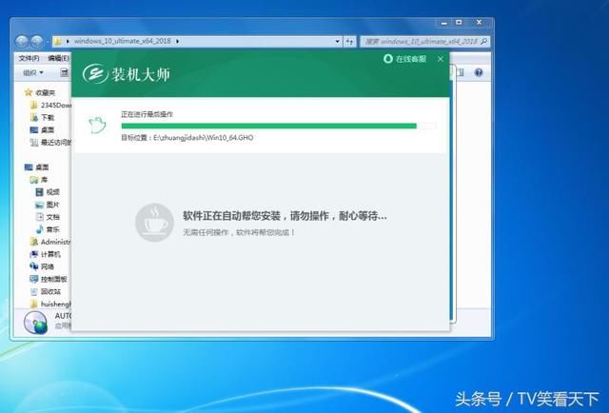Open 控制面板 in sidebar

point(49,279)
